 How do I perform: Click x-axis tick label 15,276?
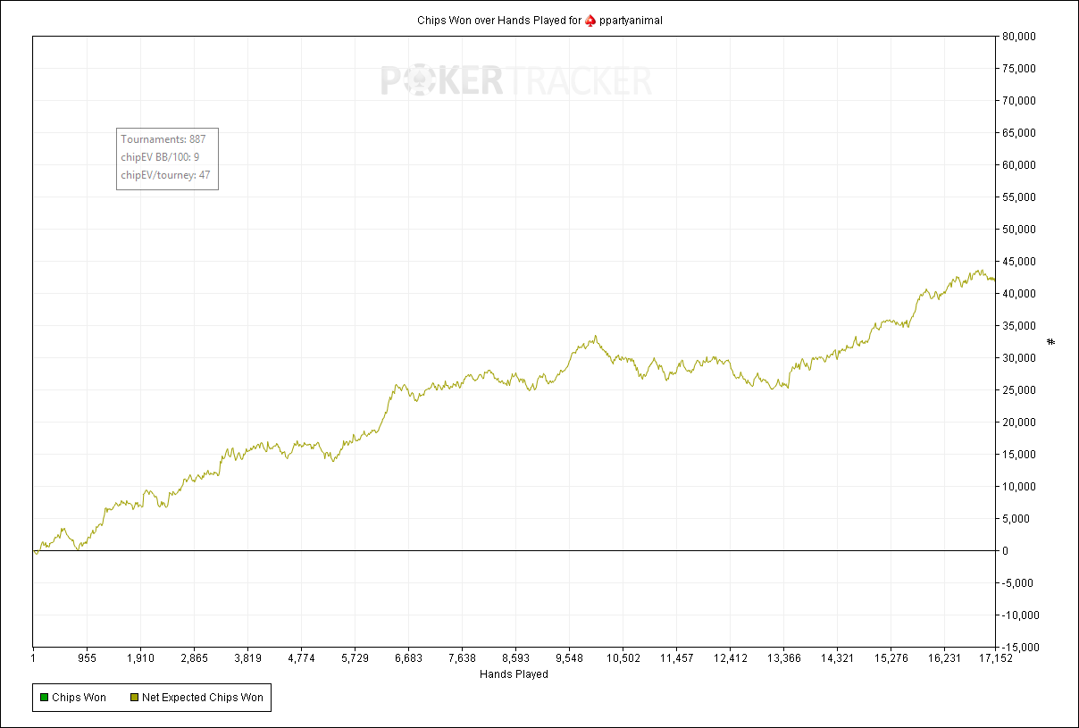(x=891, y=658)
